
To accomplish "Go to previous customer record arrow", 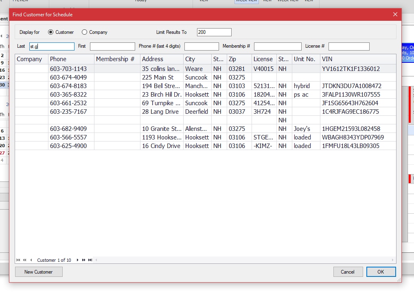I will click(x=31, y=260).
